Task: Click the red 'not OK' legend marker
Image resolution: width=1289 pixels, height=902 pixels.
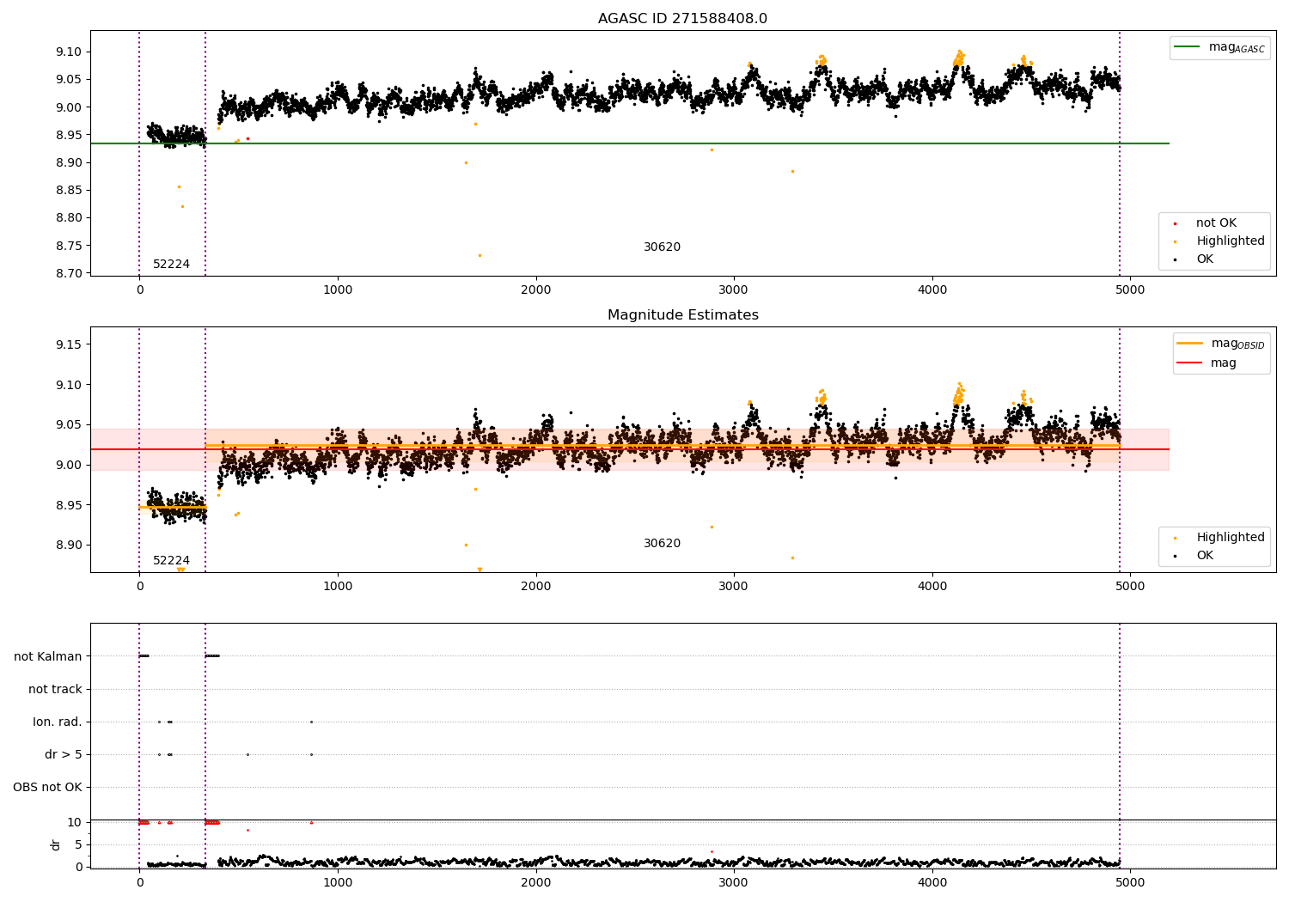Action: point(1175,223)
